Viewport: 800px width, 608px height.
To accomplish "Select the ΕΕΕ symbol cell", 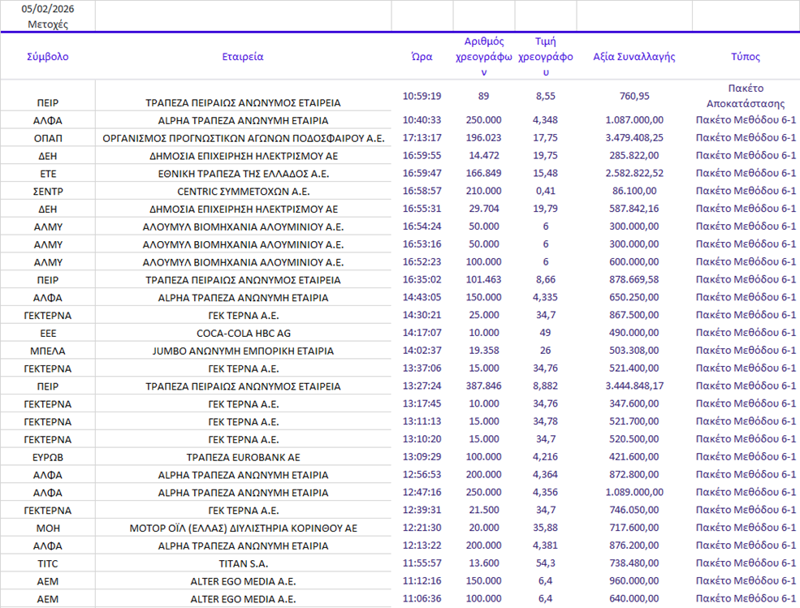I will [x=47, y=334].
